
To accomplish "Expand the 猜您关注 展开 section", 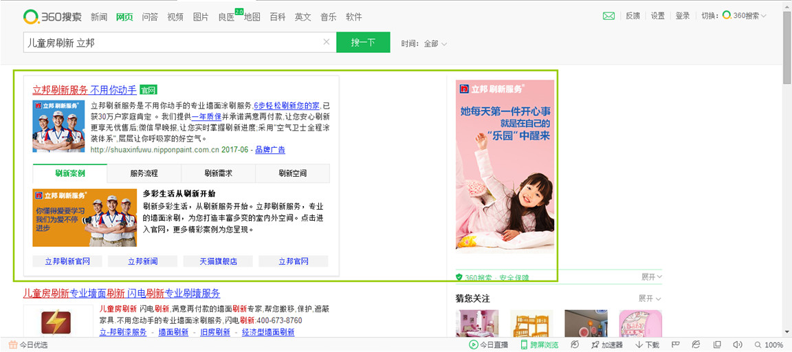I will pyautogui.click(x=650, y=298).
